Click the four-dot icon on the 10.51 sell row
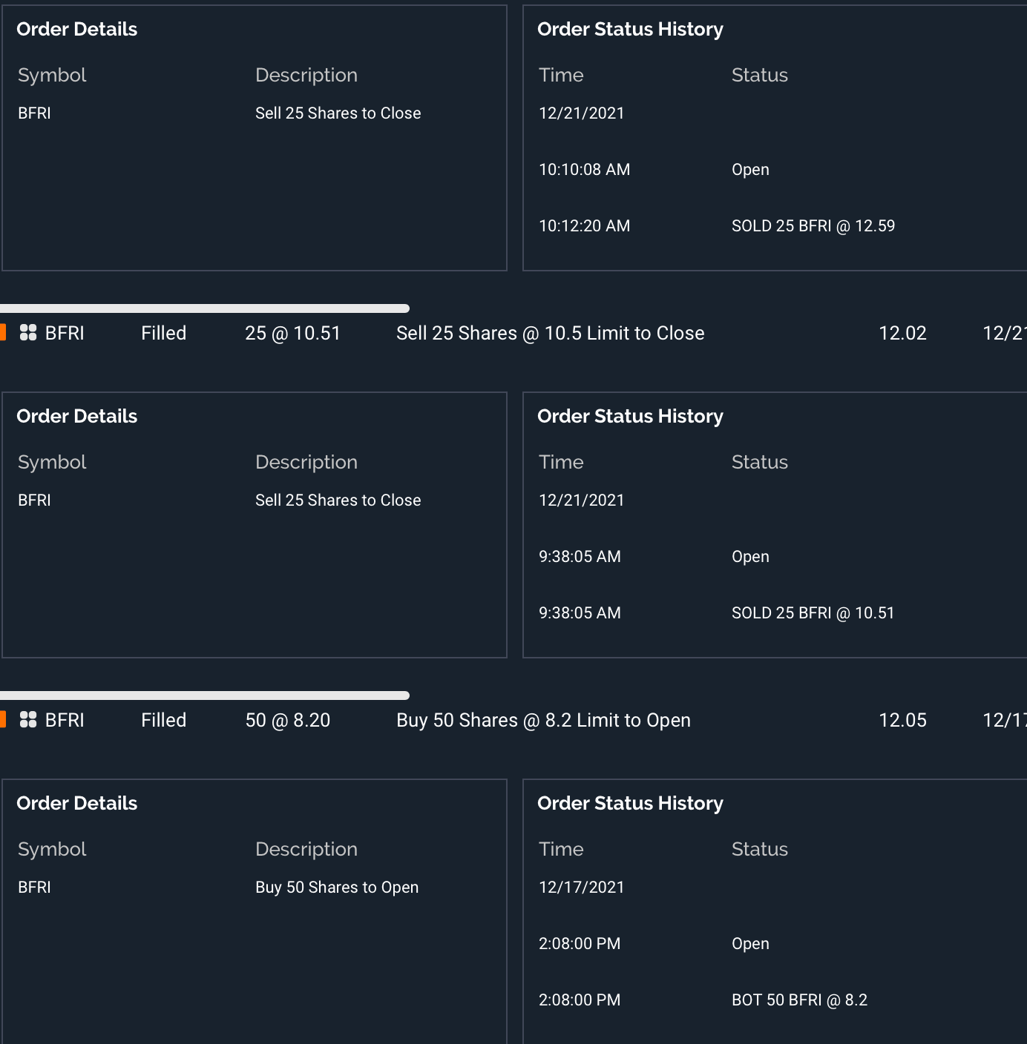This screenshot has height=1044, width=1027. point(28,333)
